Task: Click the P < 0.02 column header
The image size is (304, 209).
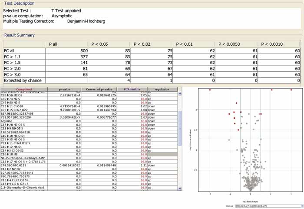Action: coord(151,44)
